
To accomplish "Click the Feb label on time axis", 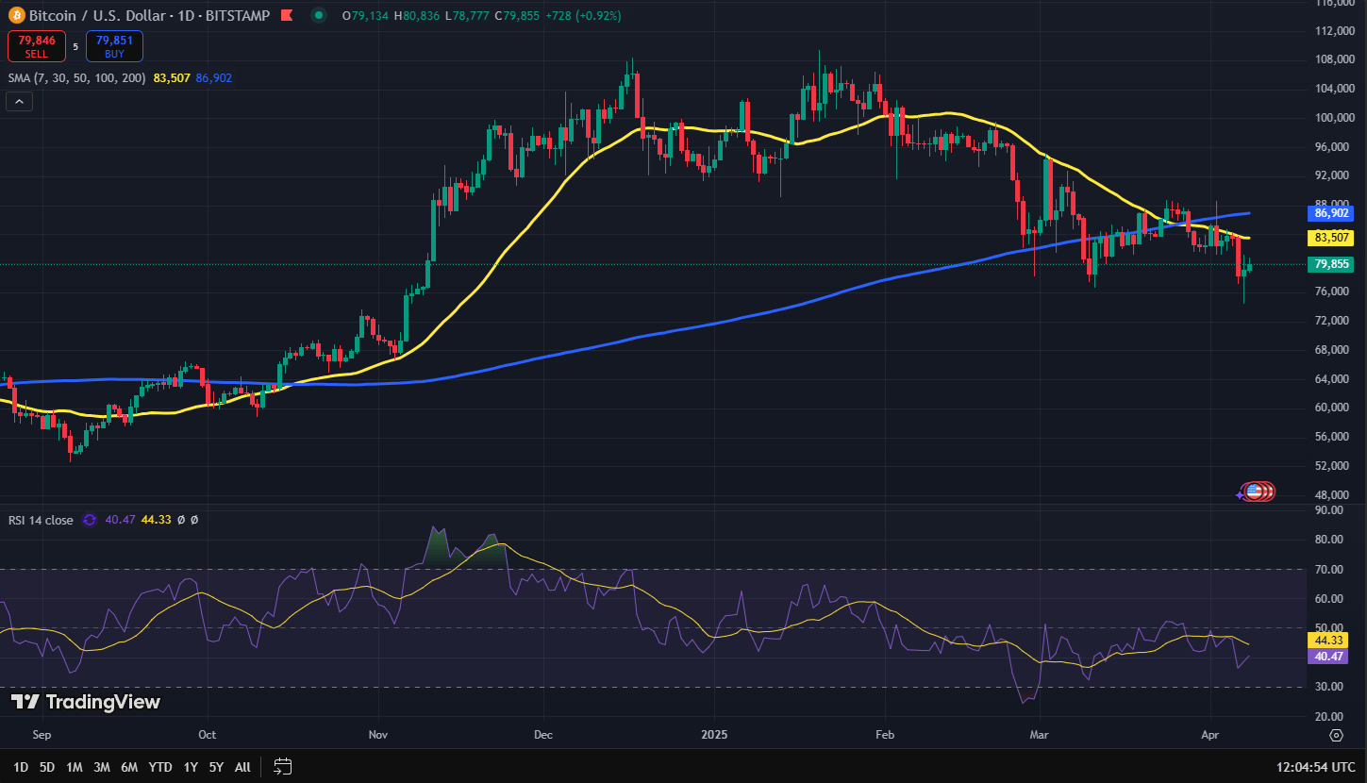I will coord(885,734).
